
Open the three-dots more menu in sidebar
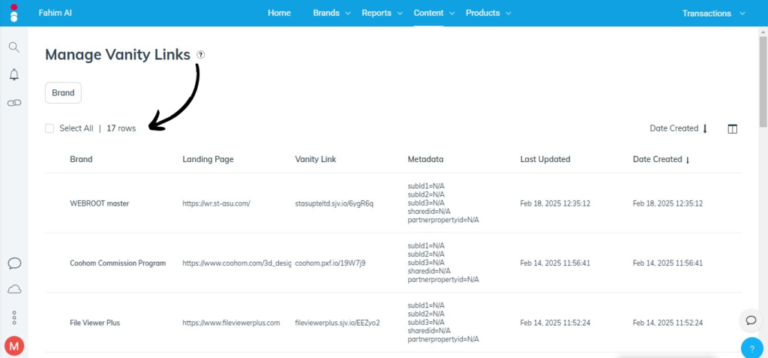tap(13, 317)
